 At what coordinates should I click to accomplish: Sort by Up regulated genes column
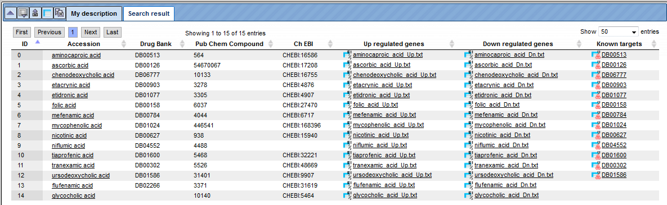(x=452, y=44)
